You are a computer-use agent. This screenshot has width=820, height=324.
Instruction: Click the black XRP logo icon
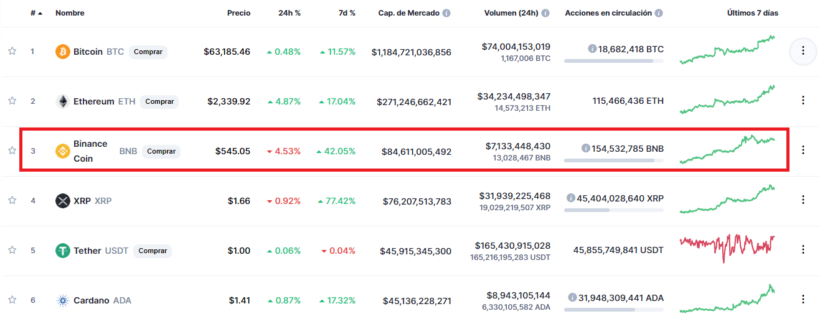tap(62, 201)
